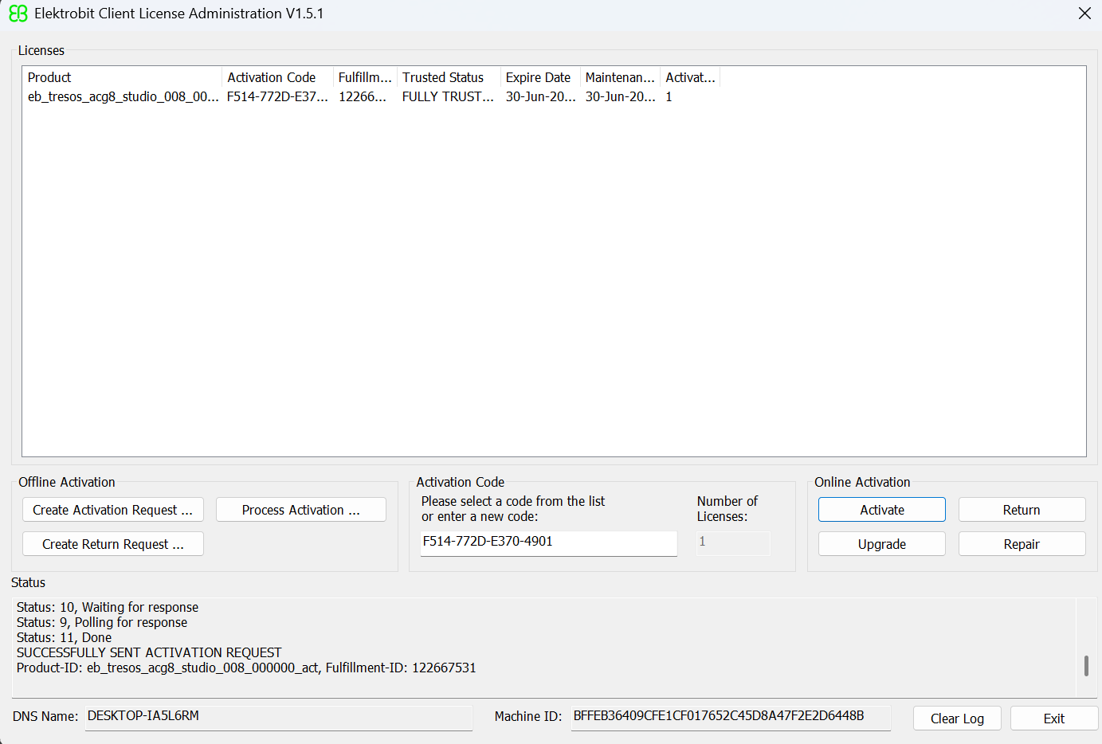Click the Return button under Online Activation
Screen dimensions: 1102x744
(x=1022, y=510)
